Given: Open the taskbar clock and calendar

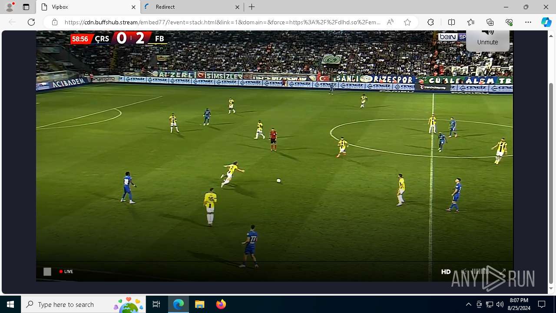Looking at the screenshot, I should coord(519,304).
